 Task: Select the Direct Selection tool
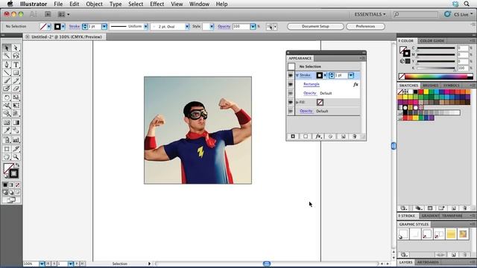pos(16,48)
